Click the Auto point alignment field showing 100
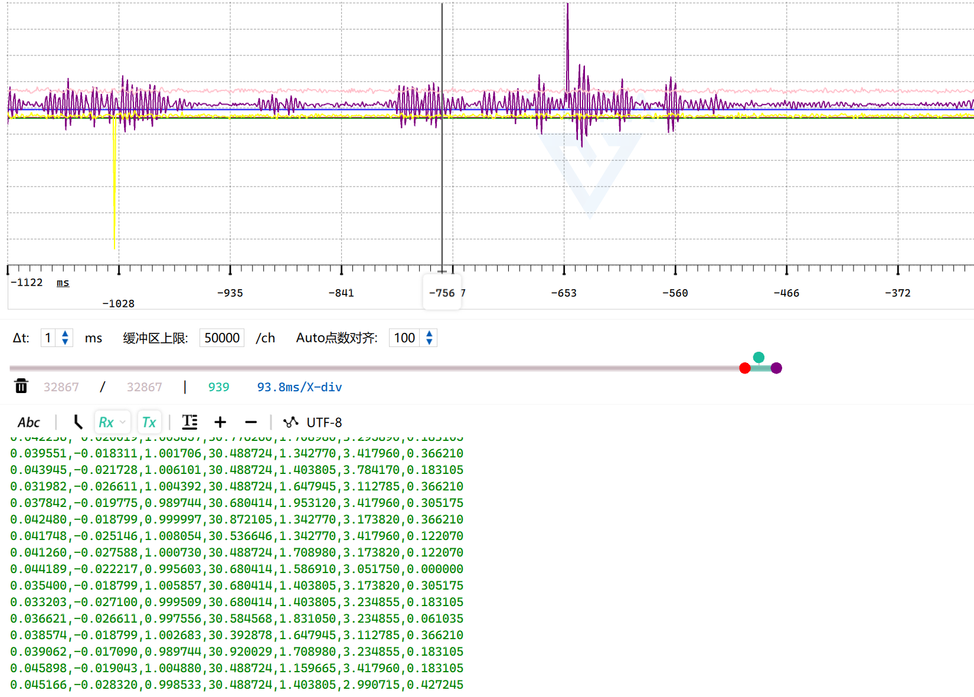 point(404,338)
